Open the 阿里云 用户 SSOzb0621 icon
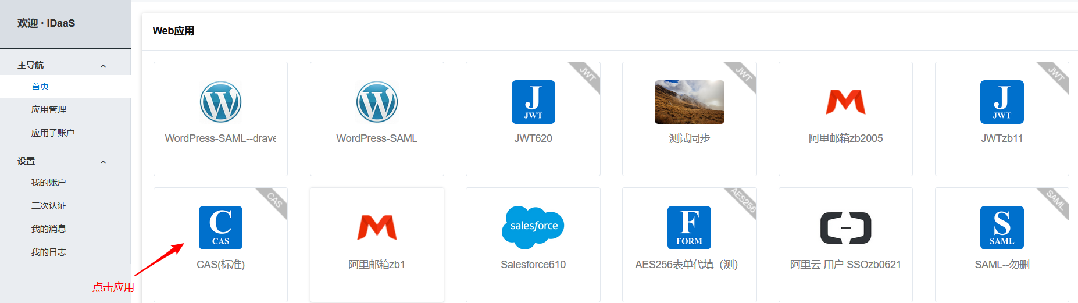 click(845, 227)
